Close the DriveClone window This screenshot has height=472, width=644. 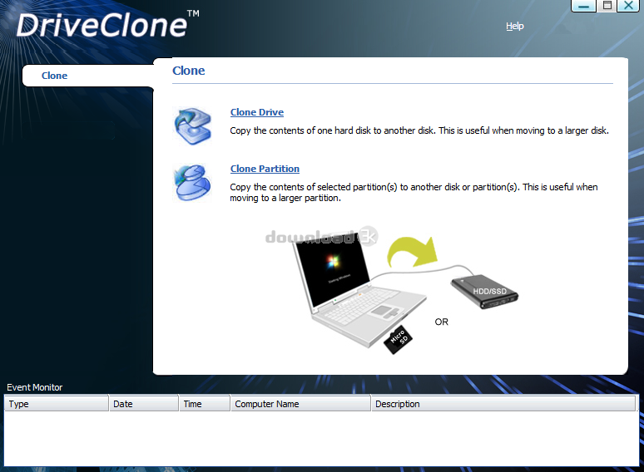point(628,6)
